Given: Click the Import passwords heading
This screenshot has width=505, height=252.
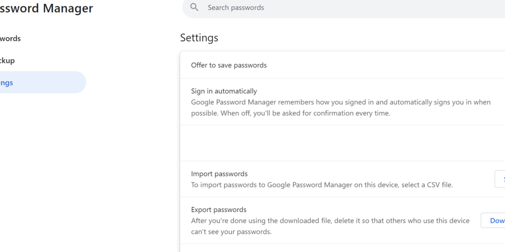Looking at the screenshot, I should coord(219,174).
